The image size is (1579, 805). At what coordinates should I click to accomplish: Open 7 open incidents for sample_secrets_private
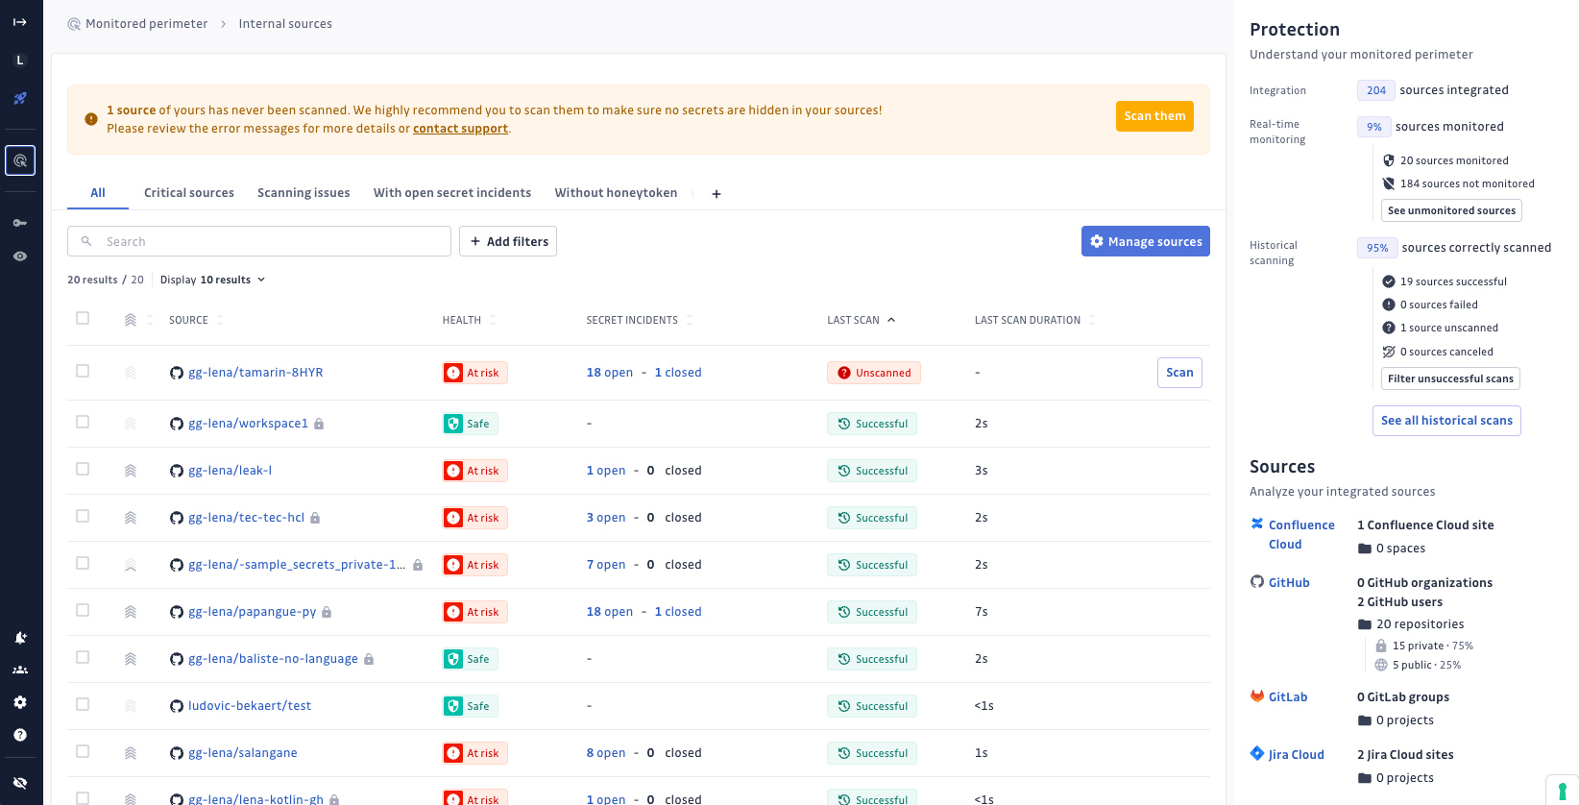pyautogui.click(x=606, y=565)
